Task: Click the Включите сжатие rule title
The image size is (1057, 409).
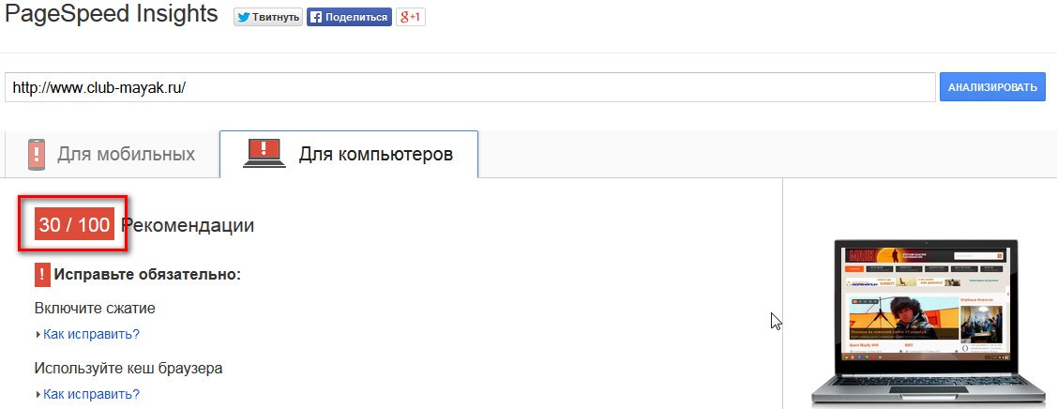Action: (x=95, y=309)
